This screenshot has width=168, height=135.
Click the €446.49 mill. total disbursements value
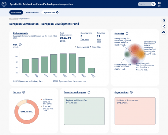(x=66, y=40)
